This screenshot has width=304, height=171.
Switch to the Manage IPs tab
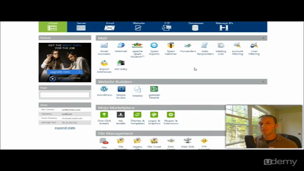point(224,27)
